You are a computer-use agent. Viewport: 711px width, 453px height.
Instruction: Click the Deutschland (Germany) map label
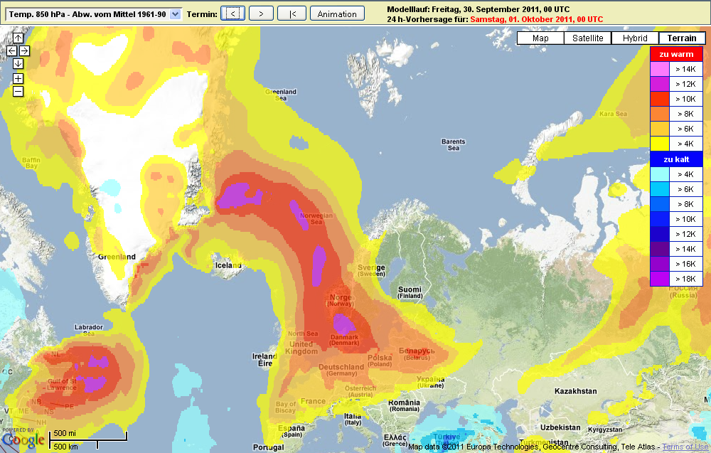pyautogui.click(x=341, y=370)
